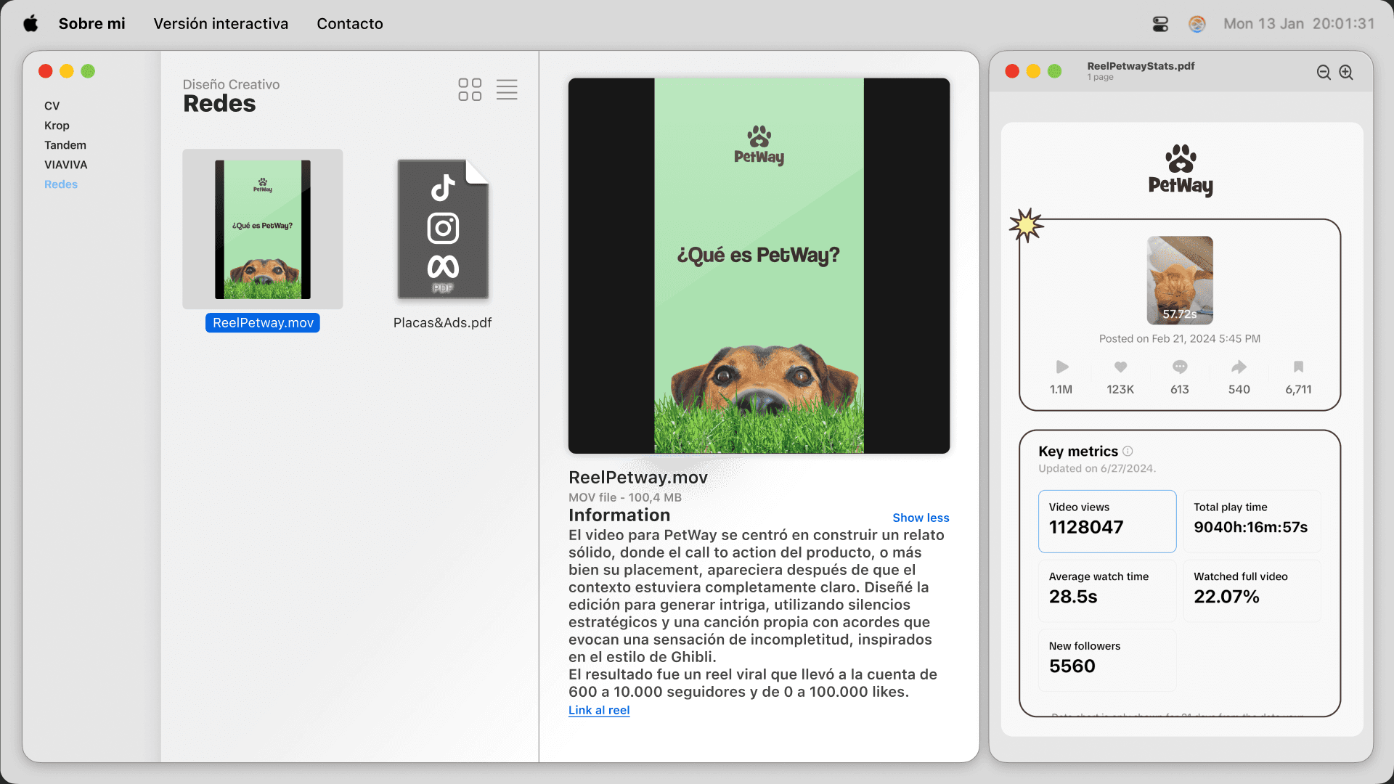Image resolution: width=1394 pixels, height=784 pixels.
Task: Open Control Center in menu bar
Action: click(1160, 24)
